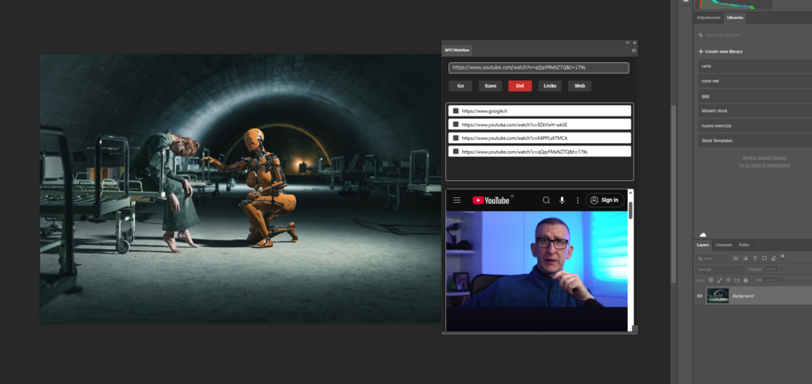Click Lock image pixels brush icon

coord(720,280)
